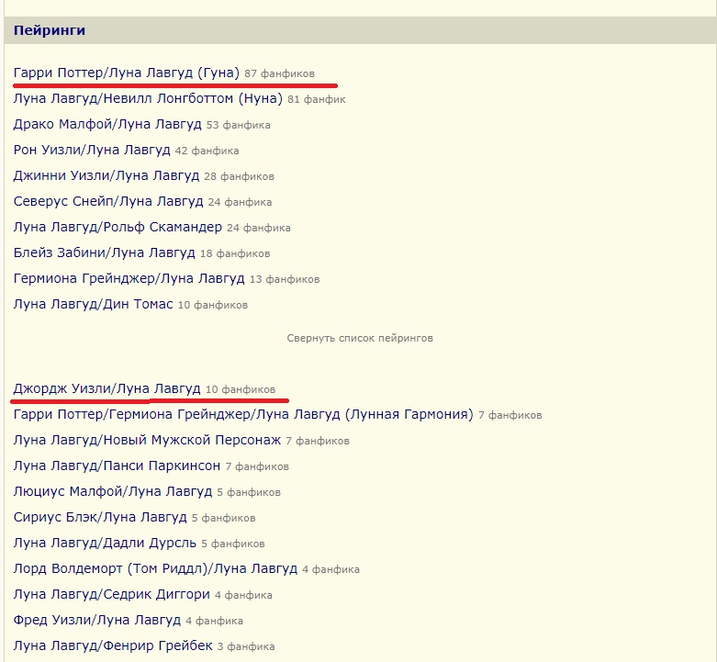Click the '81 фанфик' count text

pos(317,99)
